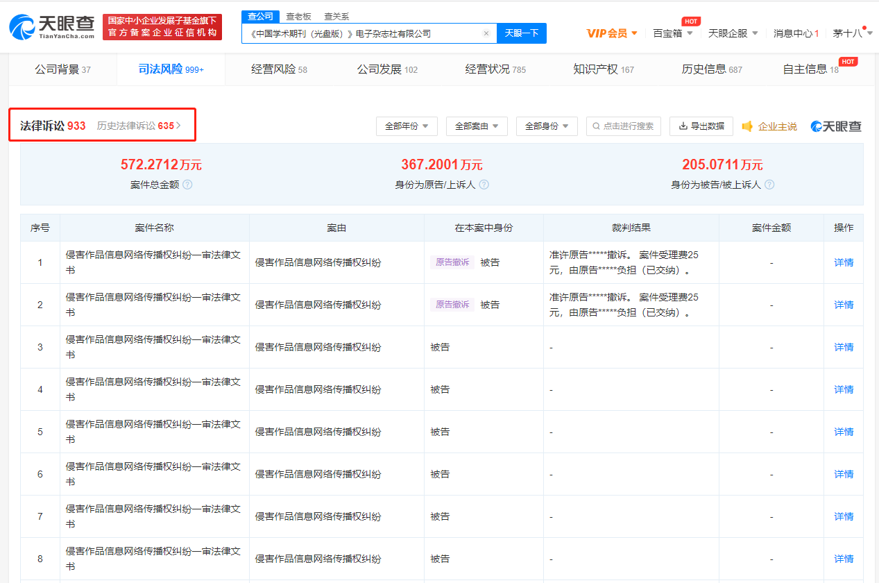This screenshot has width=879, height=583.
Task: Open 详情 for case row 4
Action: [844, 389]
